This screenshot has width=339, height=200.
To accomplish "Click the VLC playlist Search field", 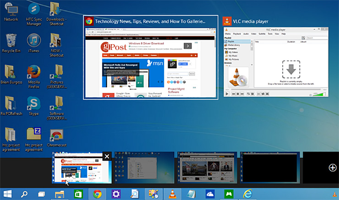I will click(x=317, y=38).
